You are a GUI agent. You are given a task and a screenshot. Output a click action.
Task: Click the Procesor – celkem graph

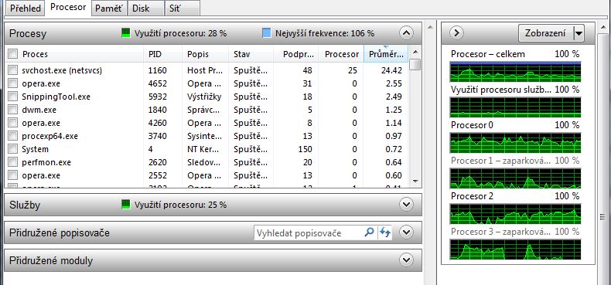click(x=516, y=72)
